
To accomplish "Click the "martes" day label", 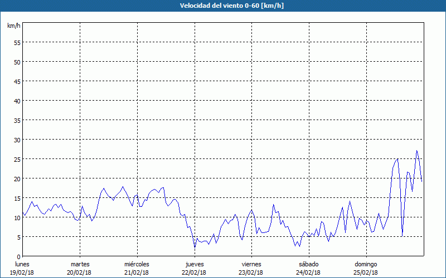I will 80,264.
